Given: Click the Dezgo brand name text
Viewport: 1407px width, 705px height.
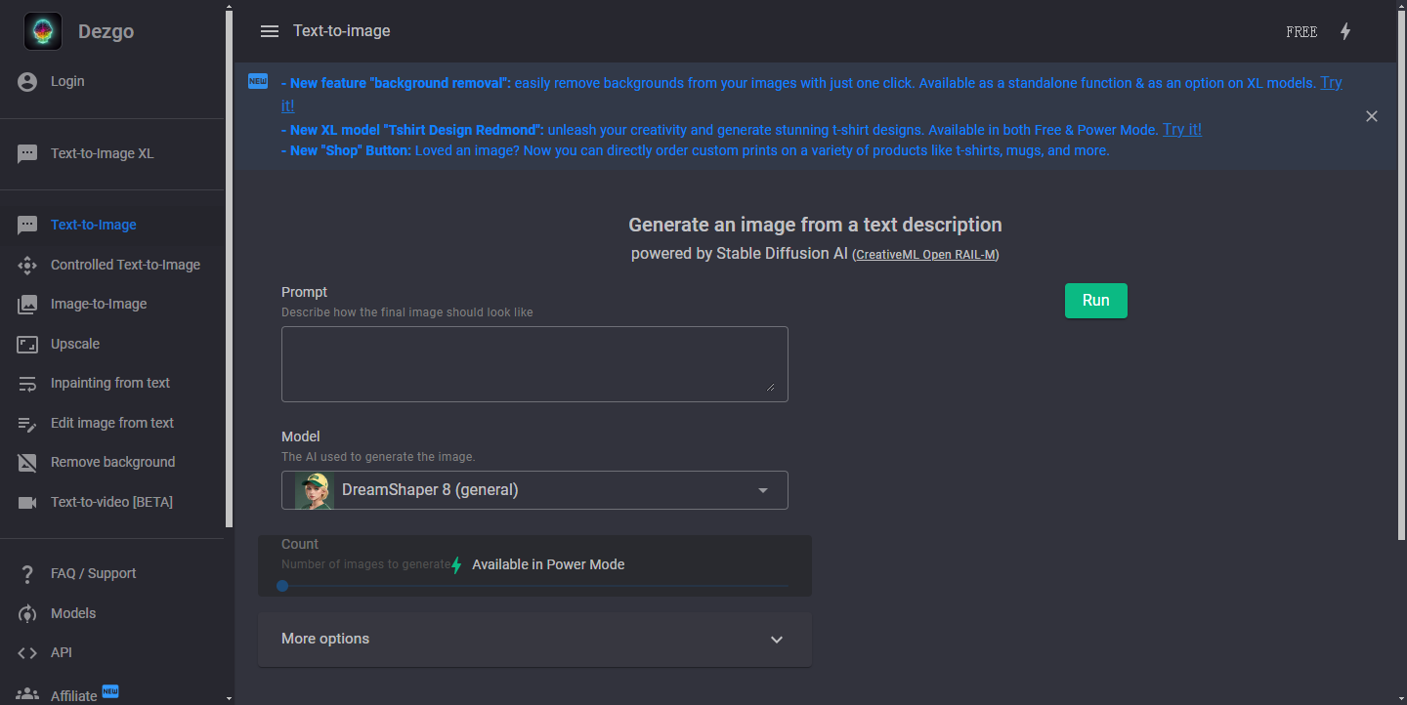Looking at the screenshot, I should tap(106, 31).
